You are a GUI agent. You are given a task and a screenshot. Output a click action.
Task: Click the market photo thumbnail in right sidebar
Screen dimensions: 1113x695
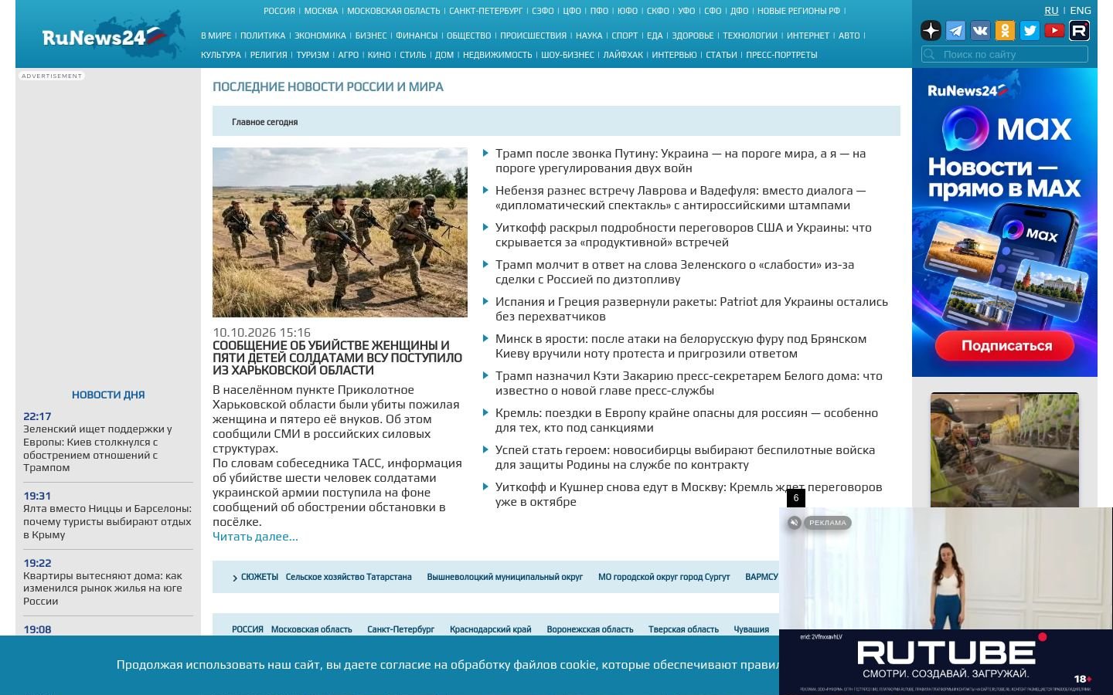pos(1005,450)
